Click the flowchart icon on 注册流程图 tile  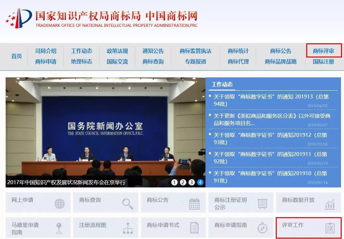point(128,228)
